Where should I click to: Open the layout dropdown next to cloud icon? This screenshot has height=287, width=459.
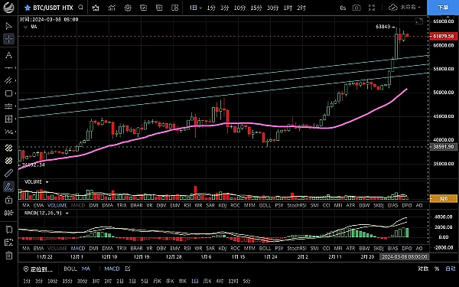pyautogui.click(x=410, y=7)
